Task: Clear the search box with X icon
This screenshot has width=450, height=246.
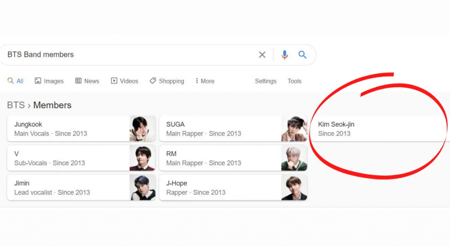Action: point(262,54)
